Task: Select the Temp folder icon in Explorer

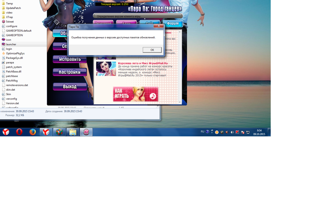Action: pos(4,4)
